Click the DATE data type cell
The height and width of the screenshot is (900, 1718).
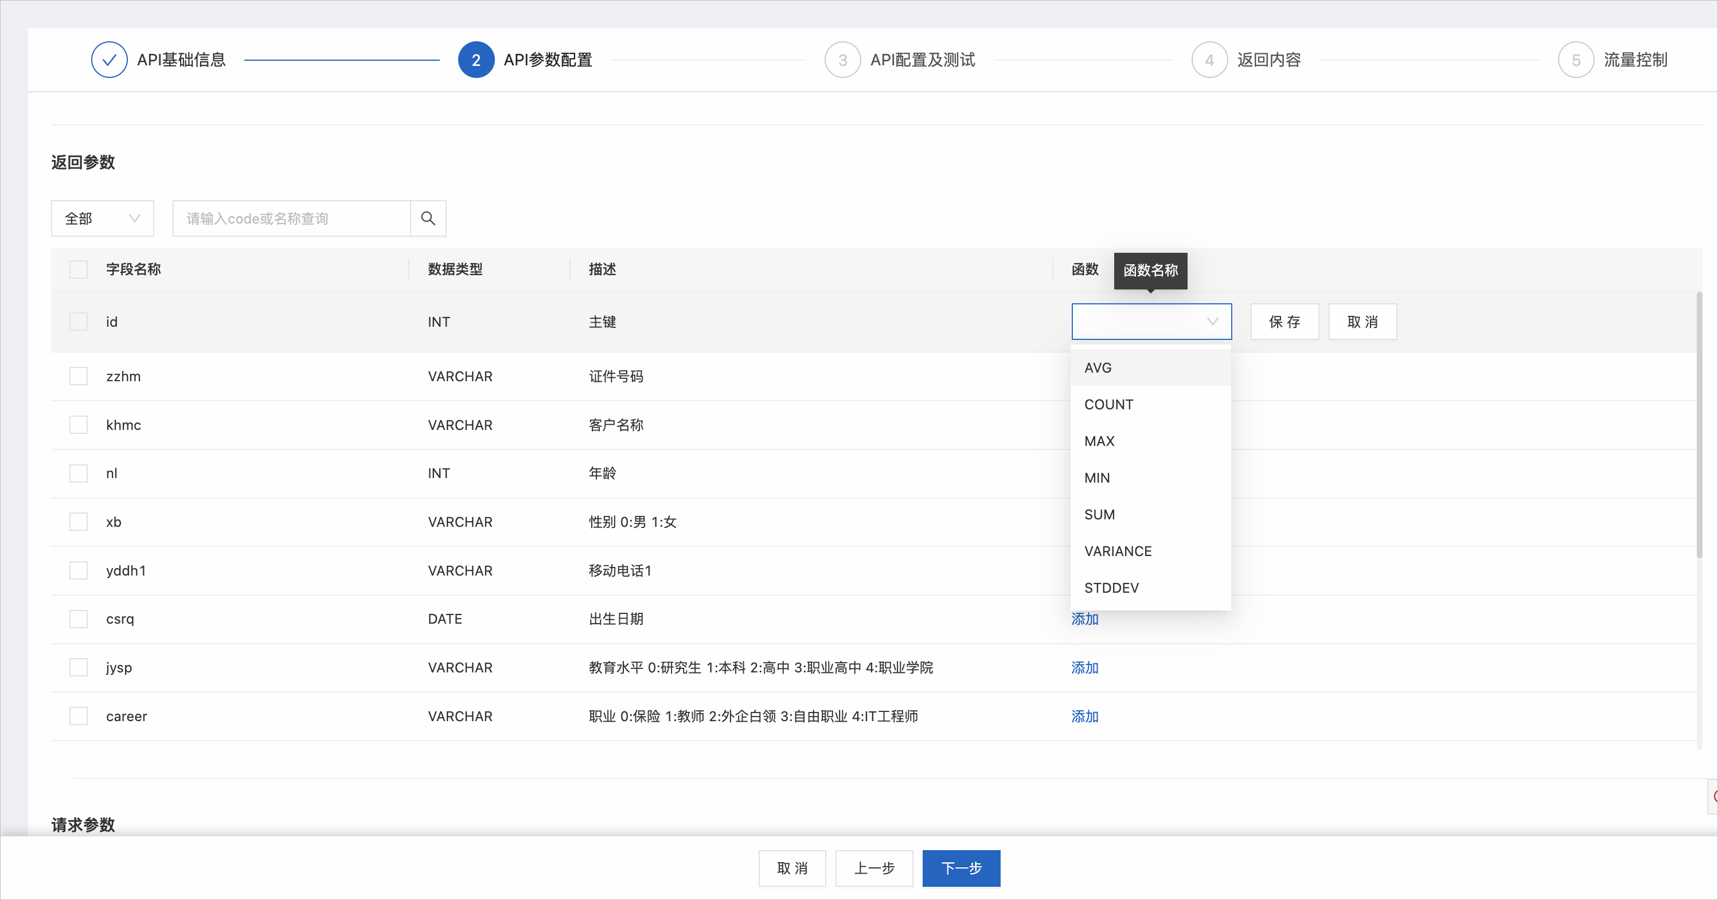[445, 619]
